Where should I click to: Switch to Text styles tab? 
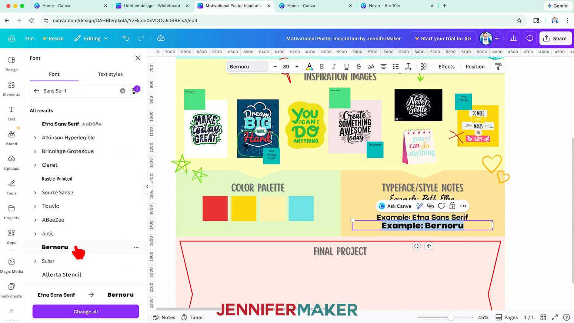click(110, 74)
